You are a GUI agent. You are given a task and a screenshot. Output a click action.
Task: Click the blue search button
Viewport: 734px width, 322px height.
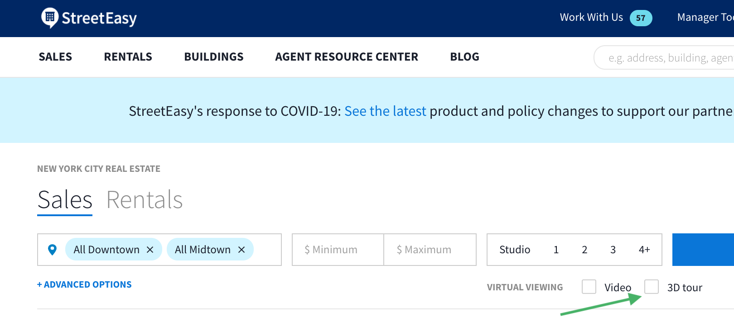coord(703,250)
